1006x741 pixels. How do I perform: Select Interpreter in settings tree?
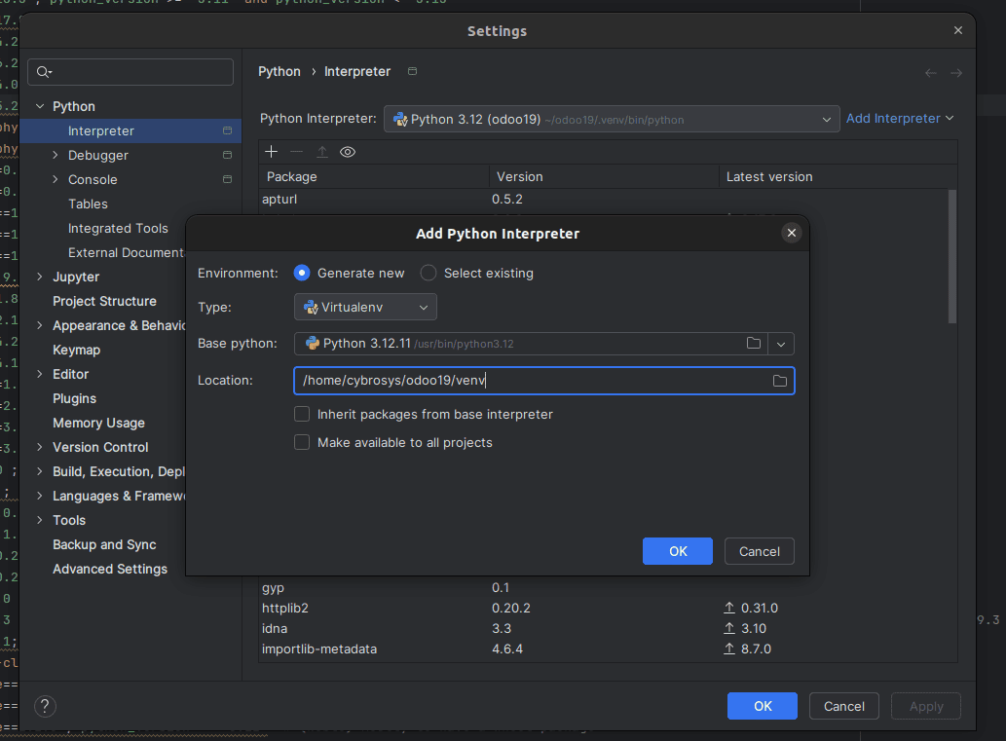click(130, 130)
